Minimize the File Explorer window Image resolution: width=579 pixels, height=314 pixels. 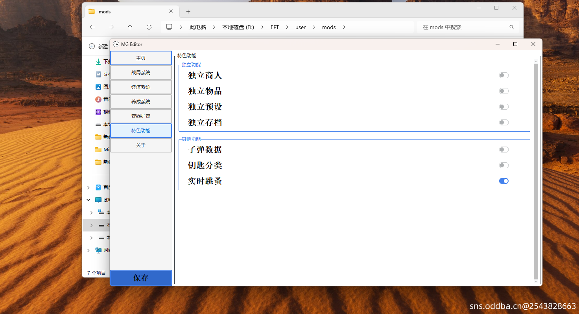[x=478, y=8]
